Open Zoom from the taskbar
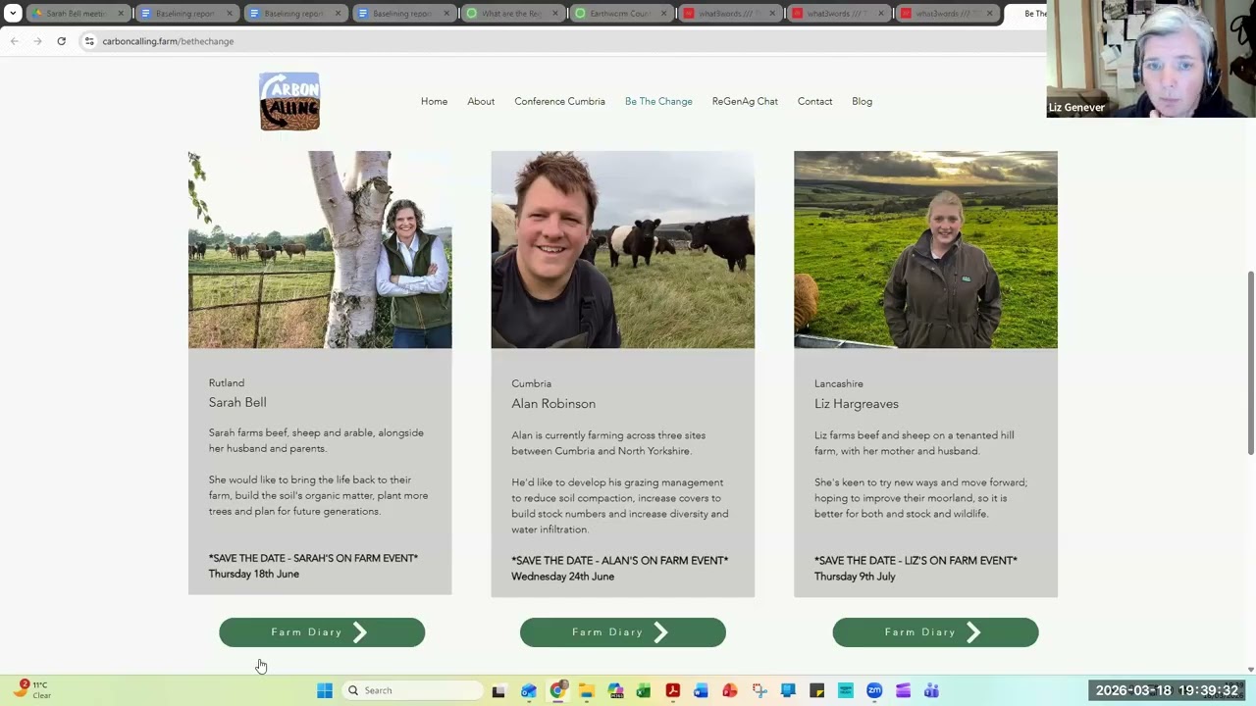Screen dimensions: 1256x706 874,690
